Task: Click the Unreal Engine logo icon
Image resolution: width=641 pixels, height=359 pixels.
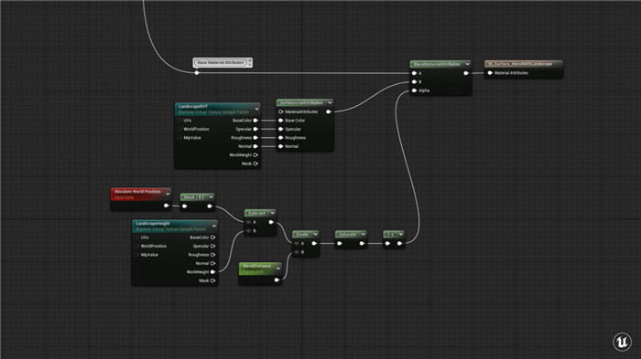Action: (x=622, y=341)
